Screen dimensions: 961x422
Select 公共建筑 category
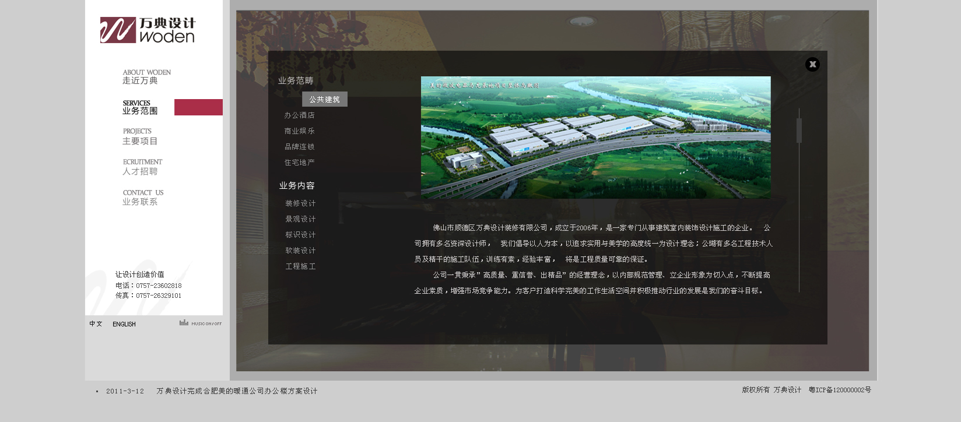[324, 100]
